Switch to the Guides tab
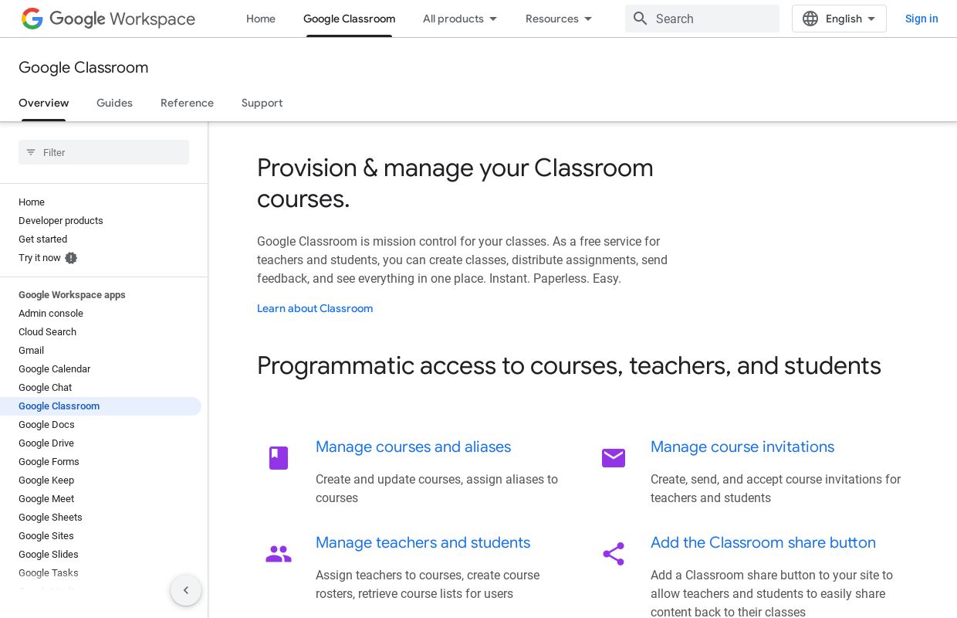This screenshot has width=957, height=618. click(x=114, y=103)
